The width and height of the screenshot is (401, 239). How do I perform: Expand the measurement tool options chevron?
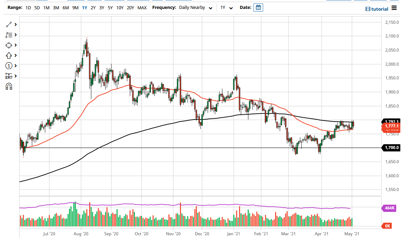15,76
